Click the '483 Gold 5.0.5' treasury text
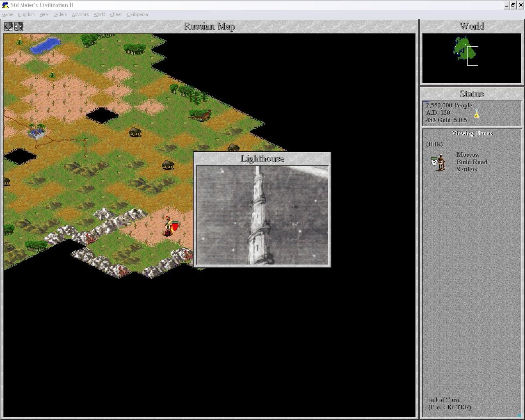Image resolution: width=525 pixels, height=420 pixels. (x=446, y=120)
